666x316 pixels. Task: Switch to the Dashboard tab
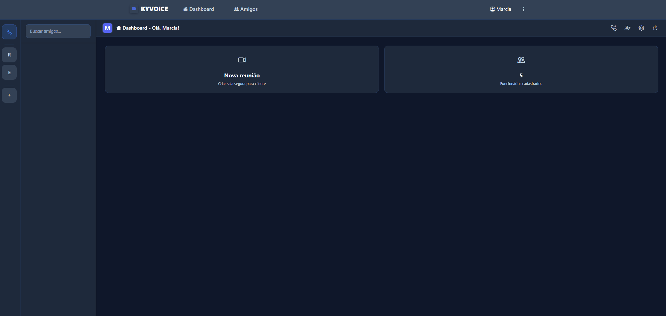click(198, 9)
